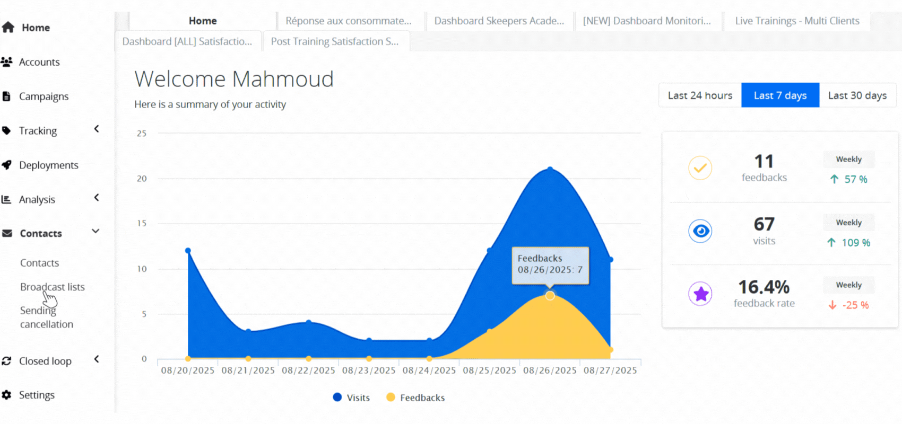902x424 pixels.
Task: Click the Contacts envelope icon
Action: [7, 233]
